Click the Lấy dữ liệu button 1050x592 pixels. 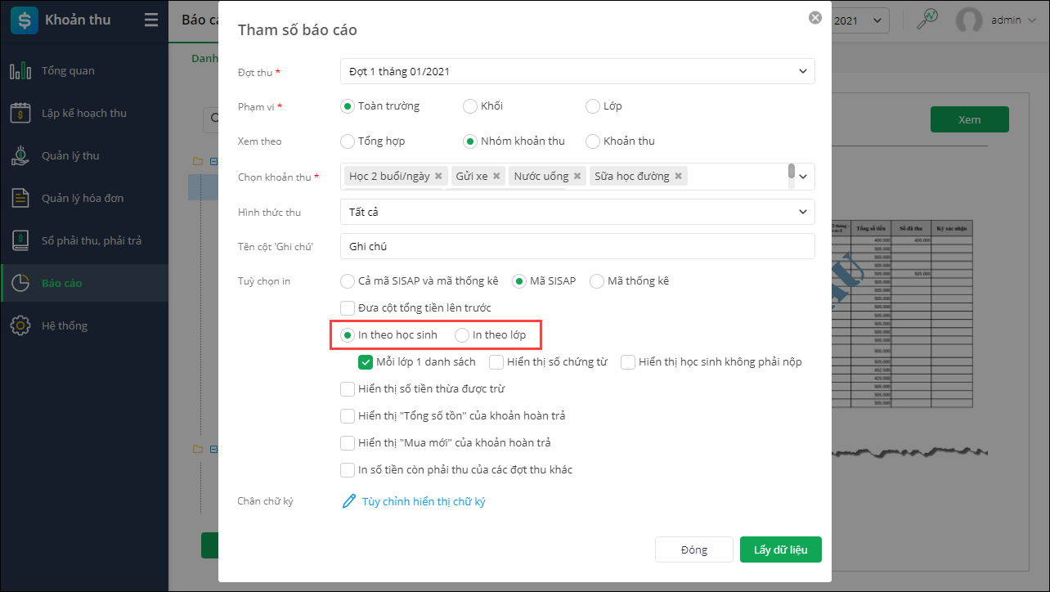click(780, 549)
